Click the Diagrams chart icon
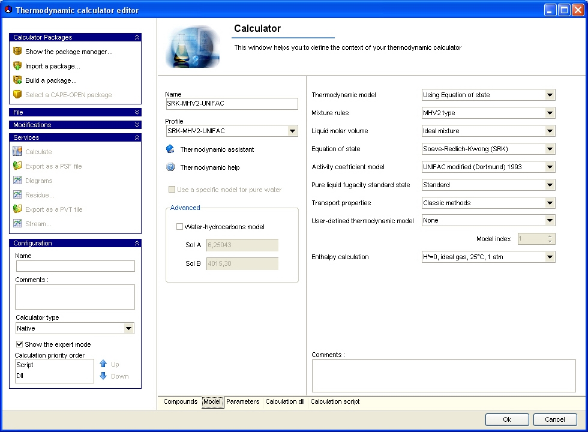This screenshot has height=432, width=588. [x=17, y=181]
